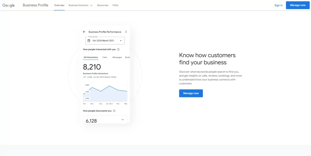Screen dimensions: 311x156
Task: Click the Google logo
Action: click(9, 5)
